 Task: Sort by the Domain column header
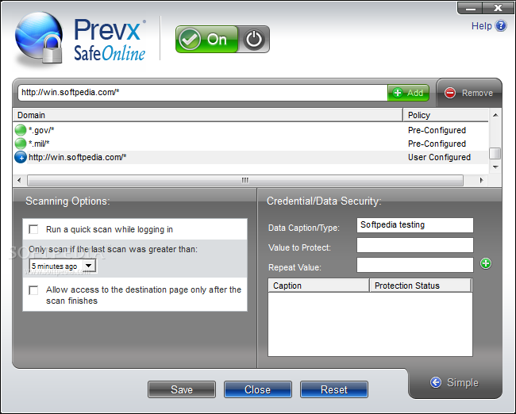coord(208,115)
